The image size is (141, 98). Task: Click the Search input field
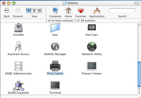click(x=122, y=11)
